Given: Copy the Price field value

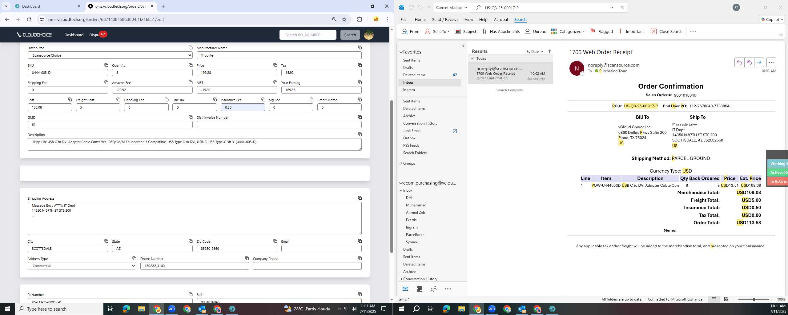Looking at the screenshot, I should [x=275, y=65].
